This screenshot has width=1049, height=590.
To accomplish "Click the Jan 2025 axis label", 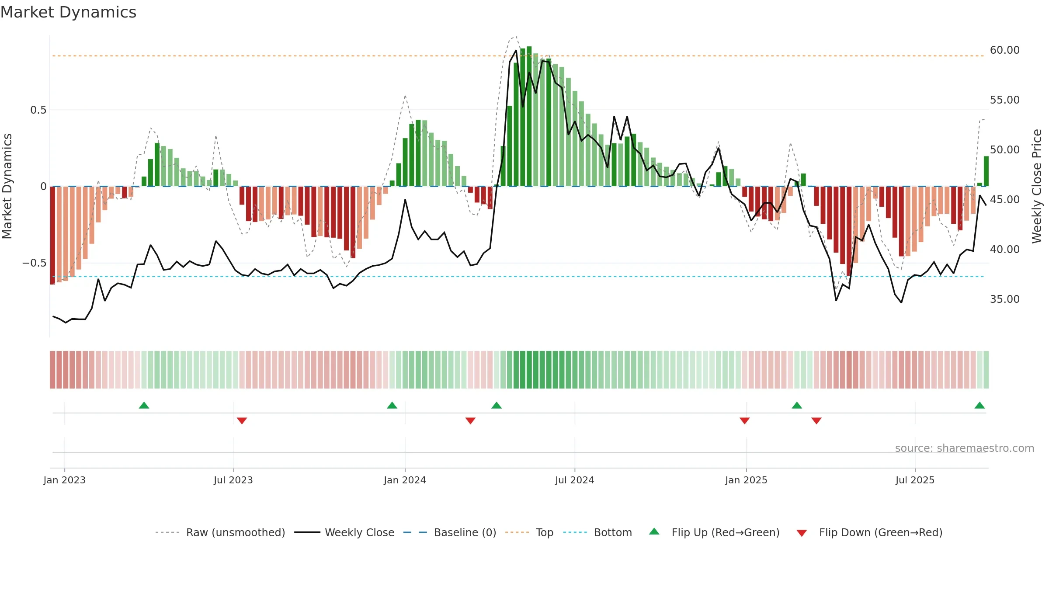I will (x=747, y=480).
